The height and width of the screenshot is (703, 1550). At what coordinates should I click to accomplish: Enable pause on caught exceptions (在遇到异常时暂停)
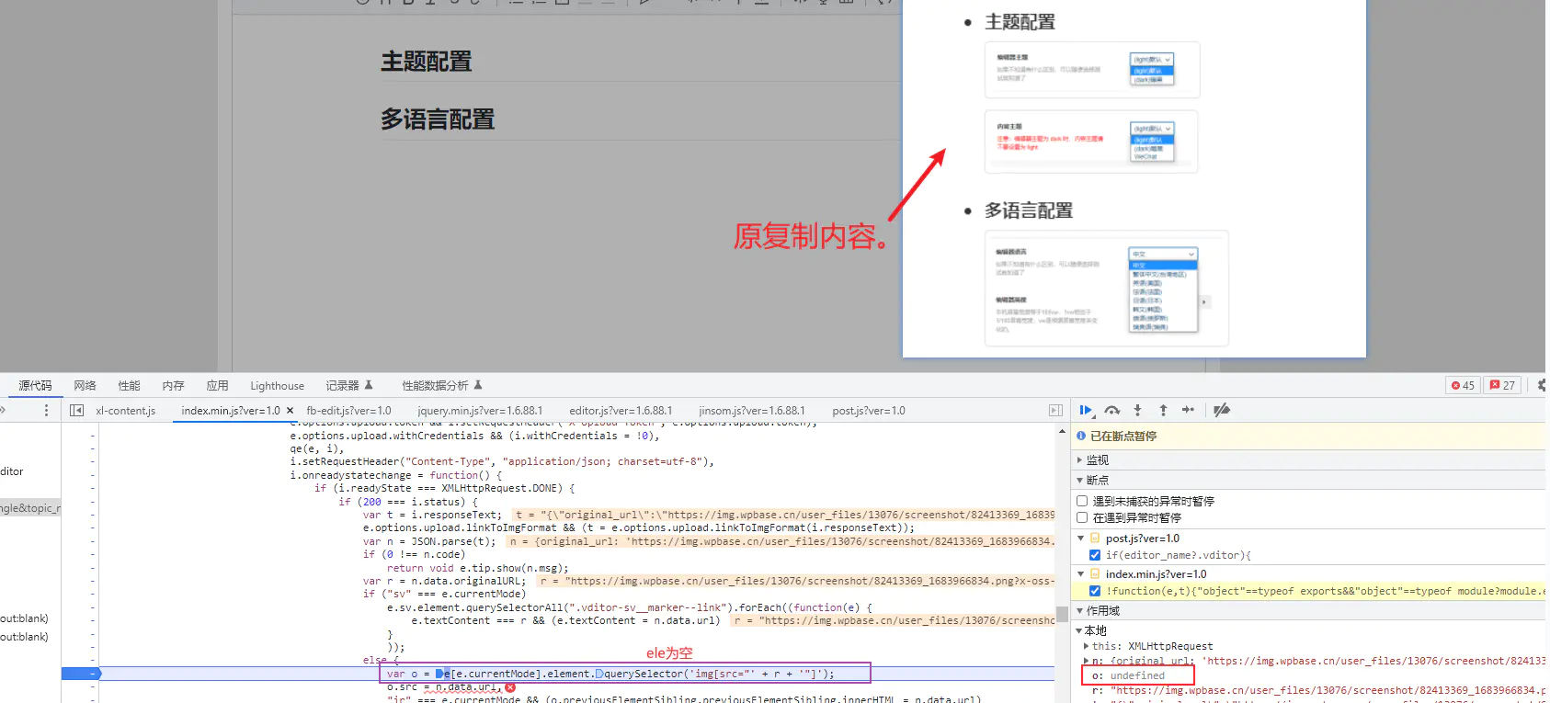[x=1082, y=518]
